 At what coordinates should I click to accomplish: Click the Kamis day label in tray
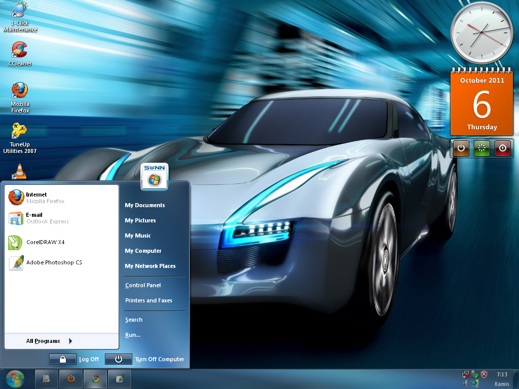tap(502, 384)
